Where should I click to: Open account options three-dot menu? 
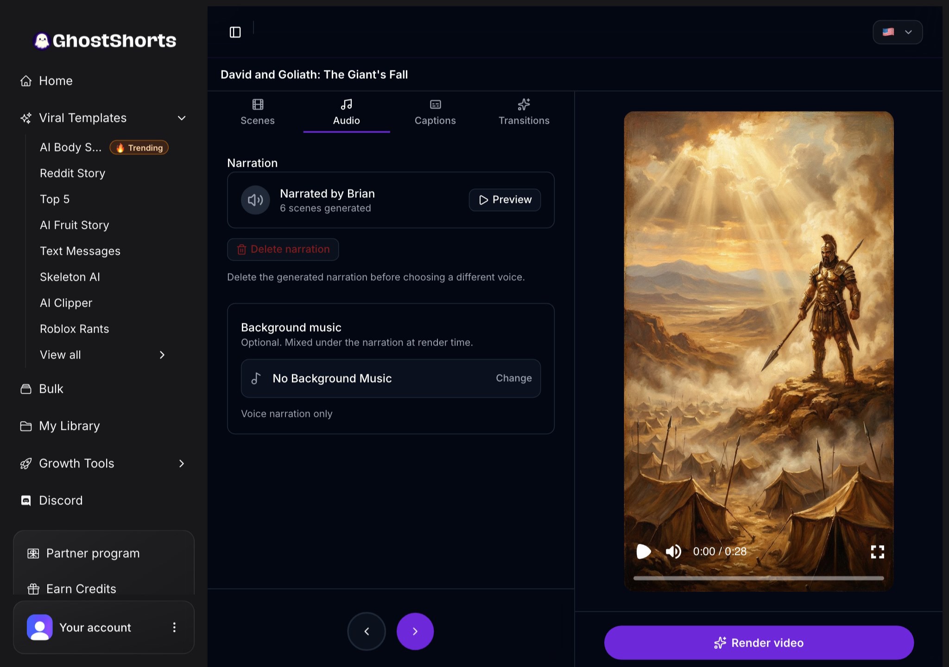click(174, 627)
